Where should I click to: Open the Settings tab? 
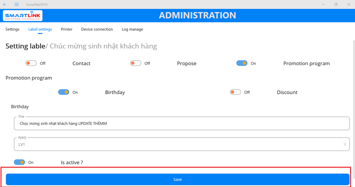click(12, 29)
